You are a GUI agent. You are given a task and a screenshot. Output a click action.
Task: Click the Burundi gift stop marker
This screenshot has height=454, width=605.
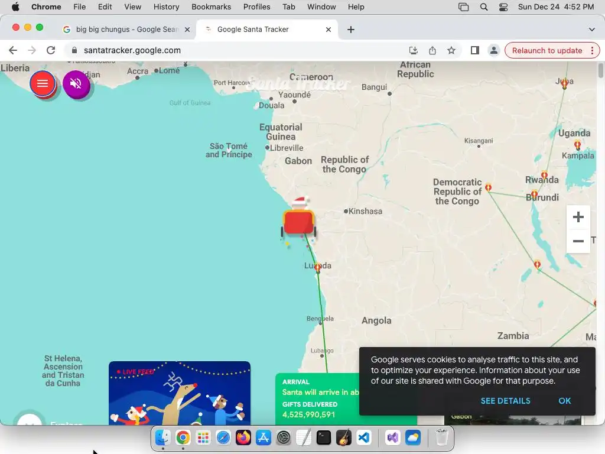[534, 194]
